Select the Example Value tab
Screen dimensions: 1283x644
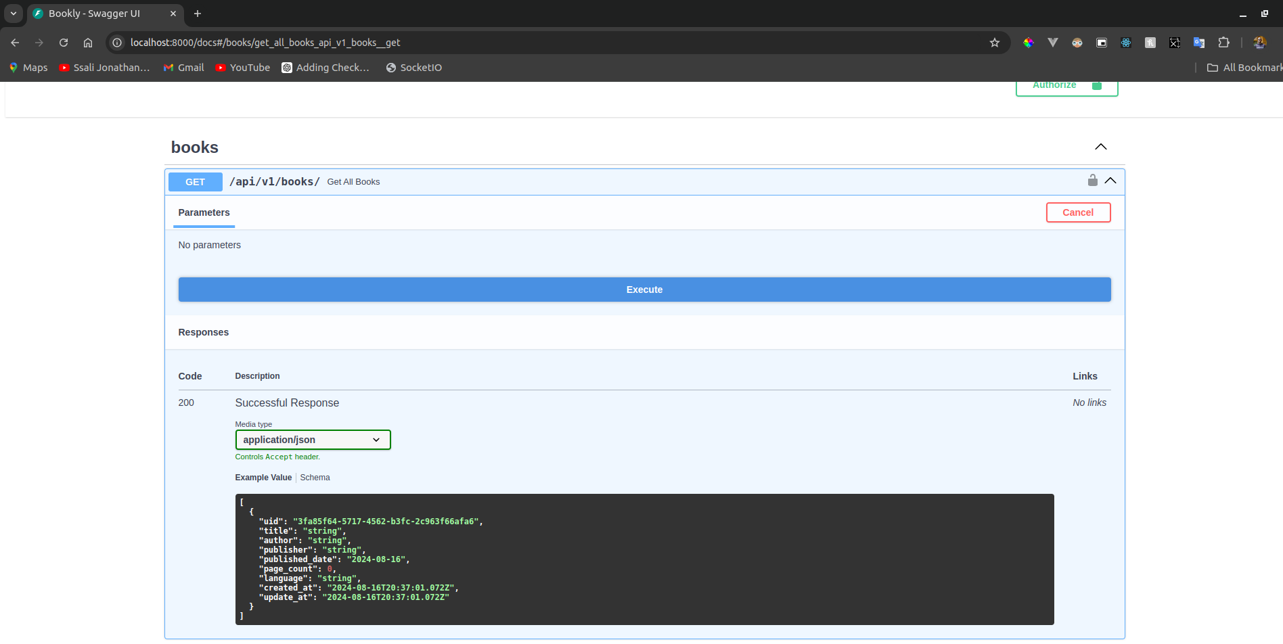pyautogui.click(x=263, y=478)
